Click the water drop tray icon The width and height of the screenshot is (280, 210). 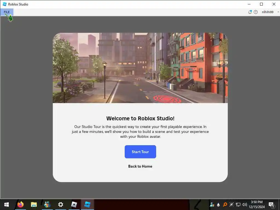218,205
